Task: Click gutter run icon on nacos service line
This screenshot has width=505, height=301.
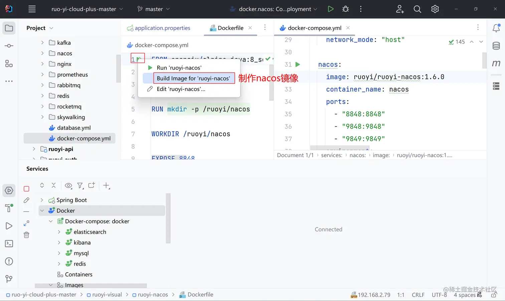Action: click(x=298, y=64)
